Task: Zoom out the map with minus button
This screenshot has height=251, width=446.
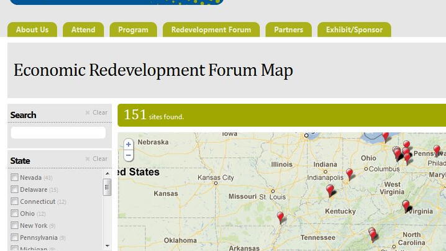Action: pos(129,155)
